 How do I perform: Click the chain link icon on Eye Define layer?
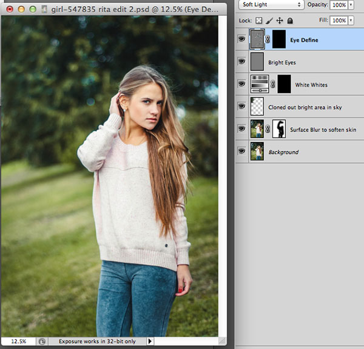(x=268, y=40)
